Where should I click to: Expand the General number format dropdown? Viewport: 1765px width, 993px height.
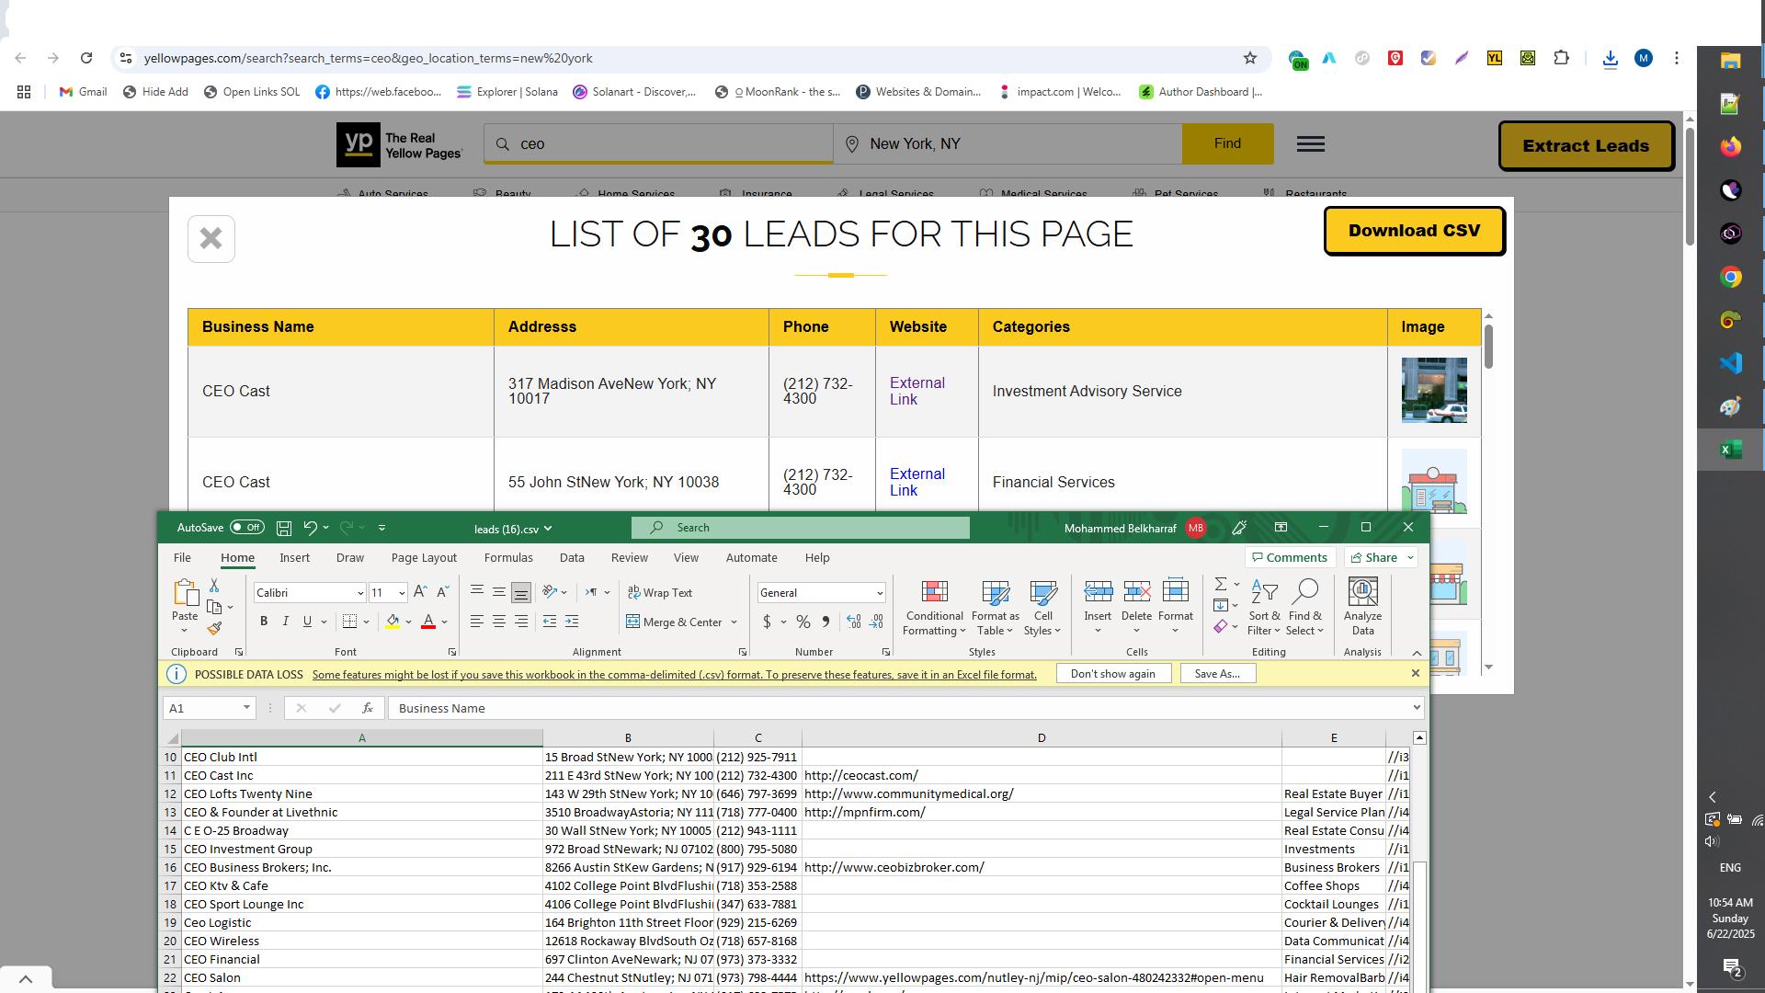coord(879,593)
